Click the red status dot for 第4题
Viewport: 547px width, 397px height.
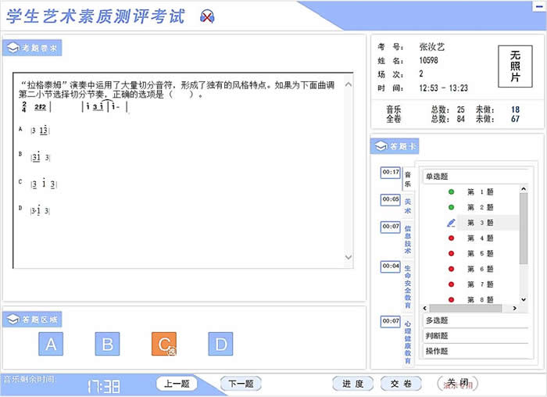coord(451,238)
